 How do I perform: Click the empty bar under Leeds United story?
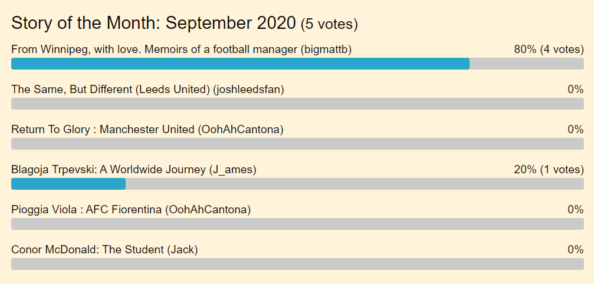[x=297, y=104]
